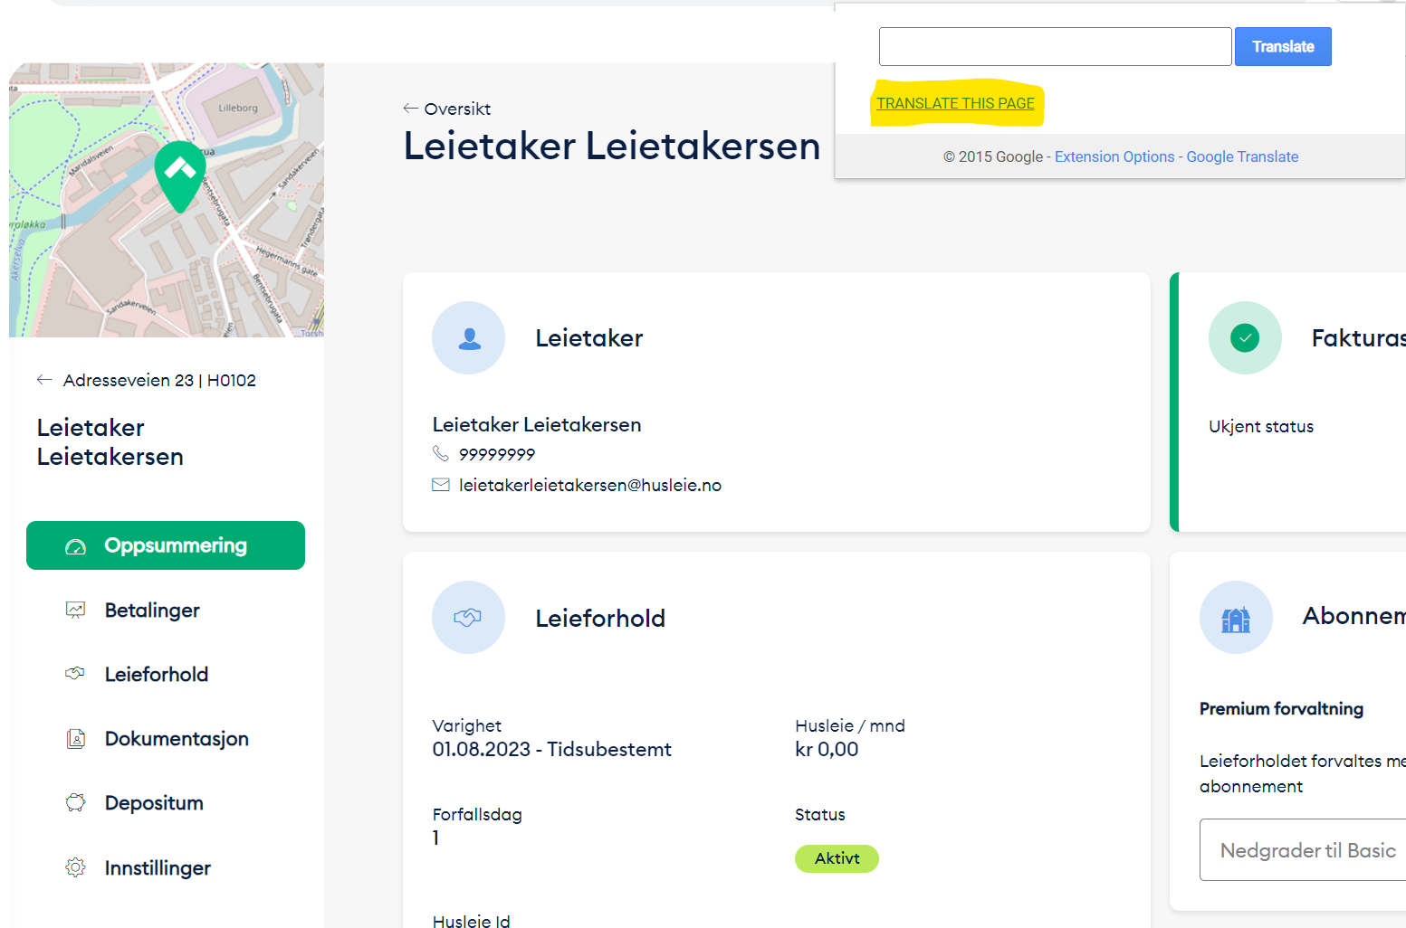Screen dimensions: 1406x928
Task: Go to Leieforhold in sidebar menu
Action: pyautogui.click(x=156, y=675)
